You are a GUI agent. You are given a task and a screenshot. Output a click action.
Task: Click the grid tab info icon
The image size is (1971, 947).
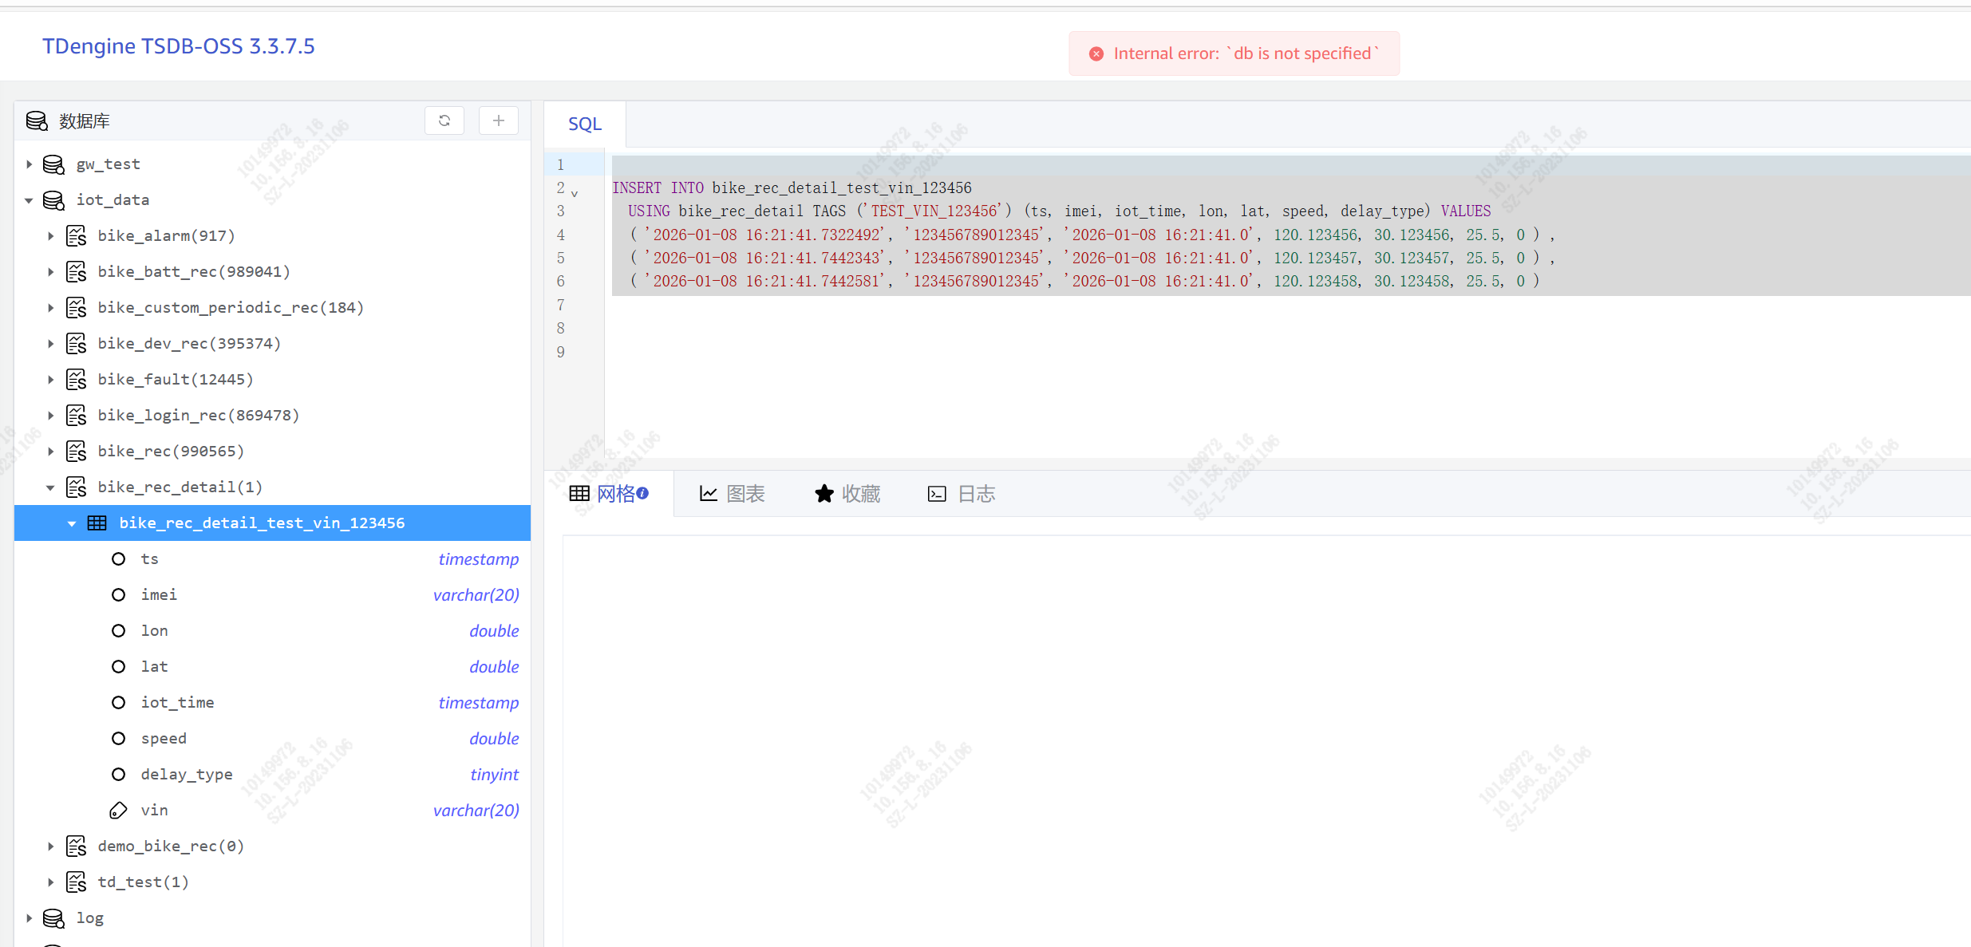tap(642, 493)
